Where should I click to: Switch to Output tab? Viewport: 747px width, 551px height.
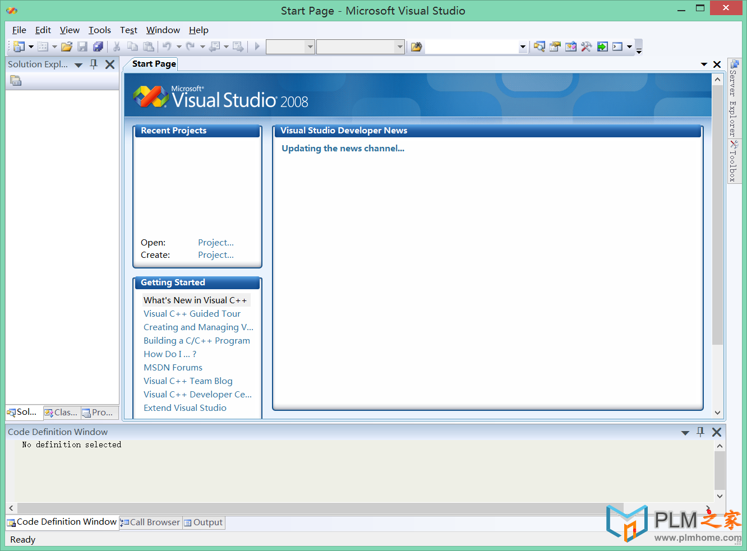[204, 522]
